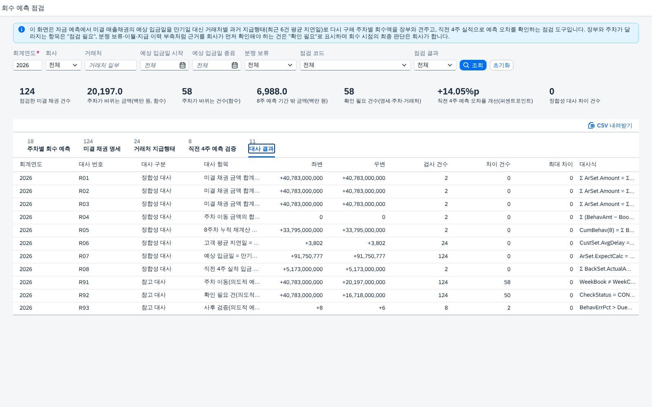Click the '고객 평균 지연일' 대사 항목 cell
The width and height of the screenshot is (652, 407).
(x=231, y=243)
